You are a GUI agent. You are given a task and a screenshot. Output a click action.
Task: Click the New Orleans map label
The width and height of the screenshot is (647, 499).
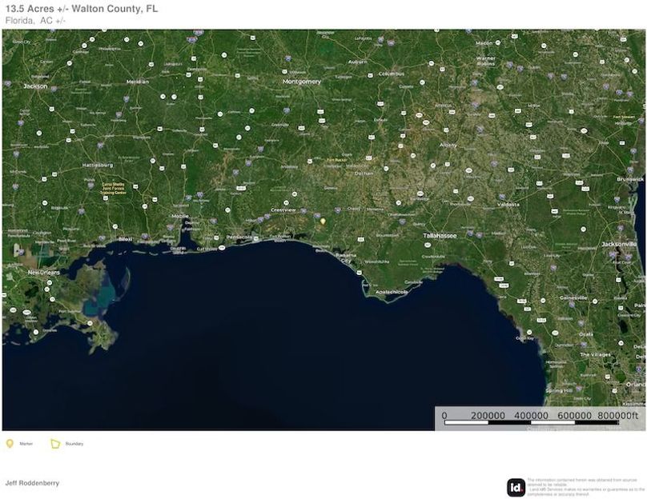44,273
